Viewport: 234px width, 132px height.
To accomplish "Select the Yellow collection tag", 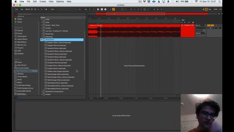I will [x=19, y=19].
